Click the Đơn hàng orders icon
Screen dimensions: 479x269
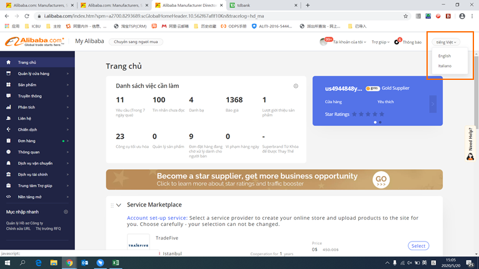click(x=9, y=140)
